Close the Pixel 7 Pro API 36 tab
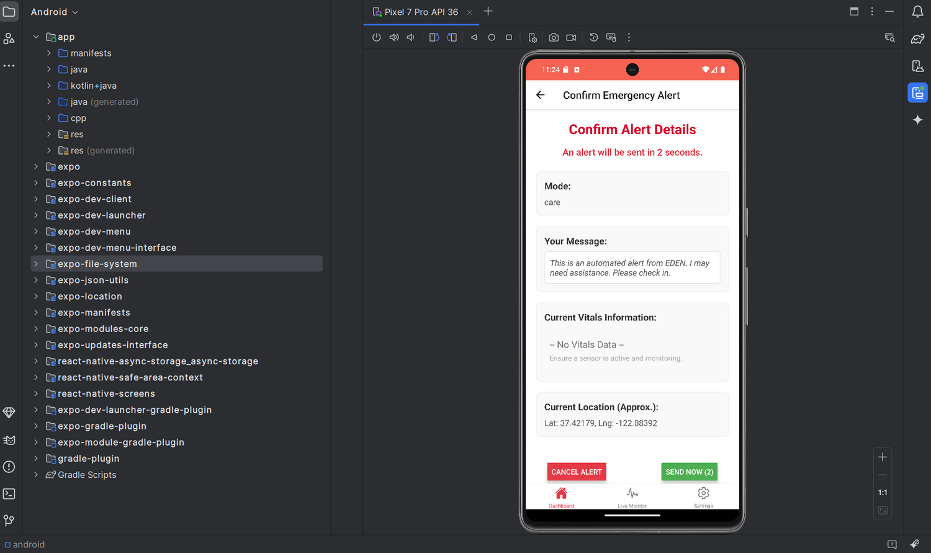 coord(470,12)
